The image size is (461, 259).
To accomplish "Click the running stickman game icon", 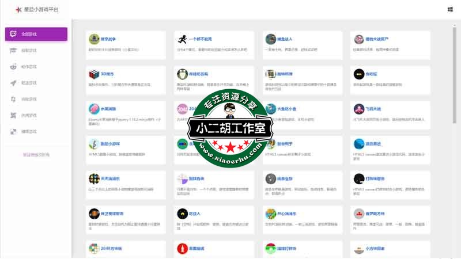I will point(182,39).
